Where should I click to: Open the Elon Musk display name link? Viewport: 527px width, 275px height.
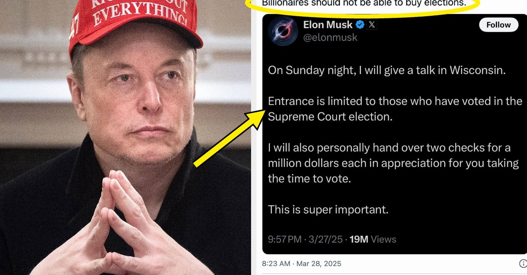(328, 25)
